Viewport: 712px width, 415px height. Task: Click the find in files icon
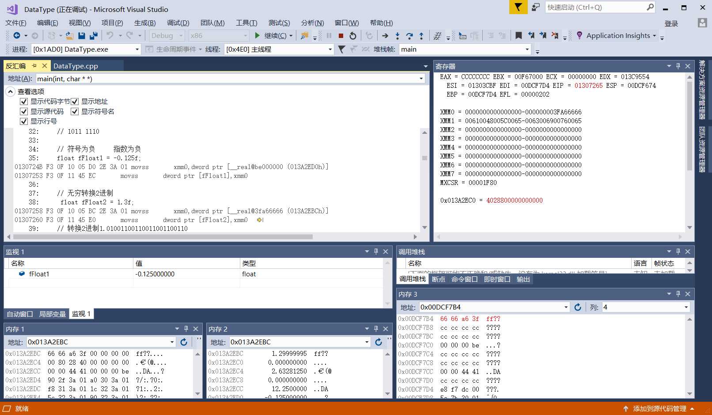point(304,36)
